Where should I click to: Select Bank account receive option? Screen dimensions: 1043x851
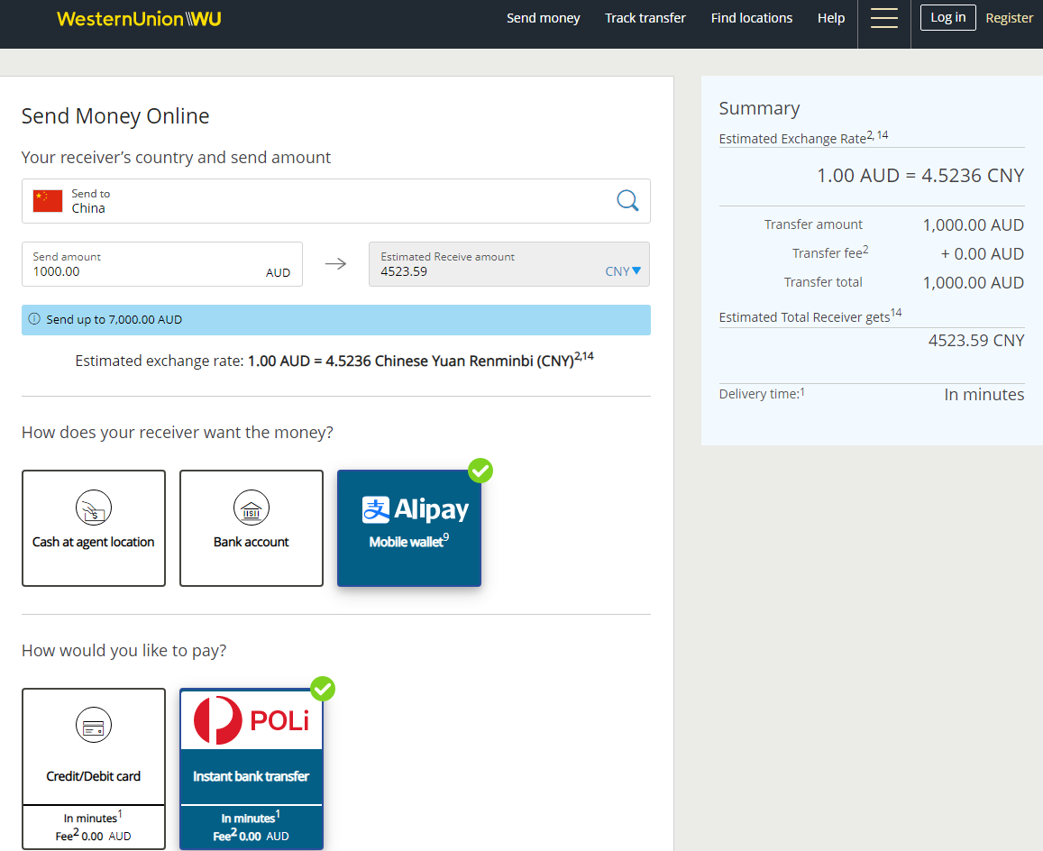coord(252,528)
